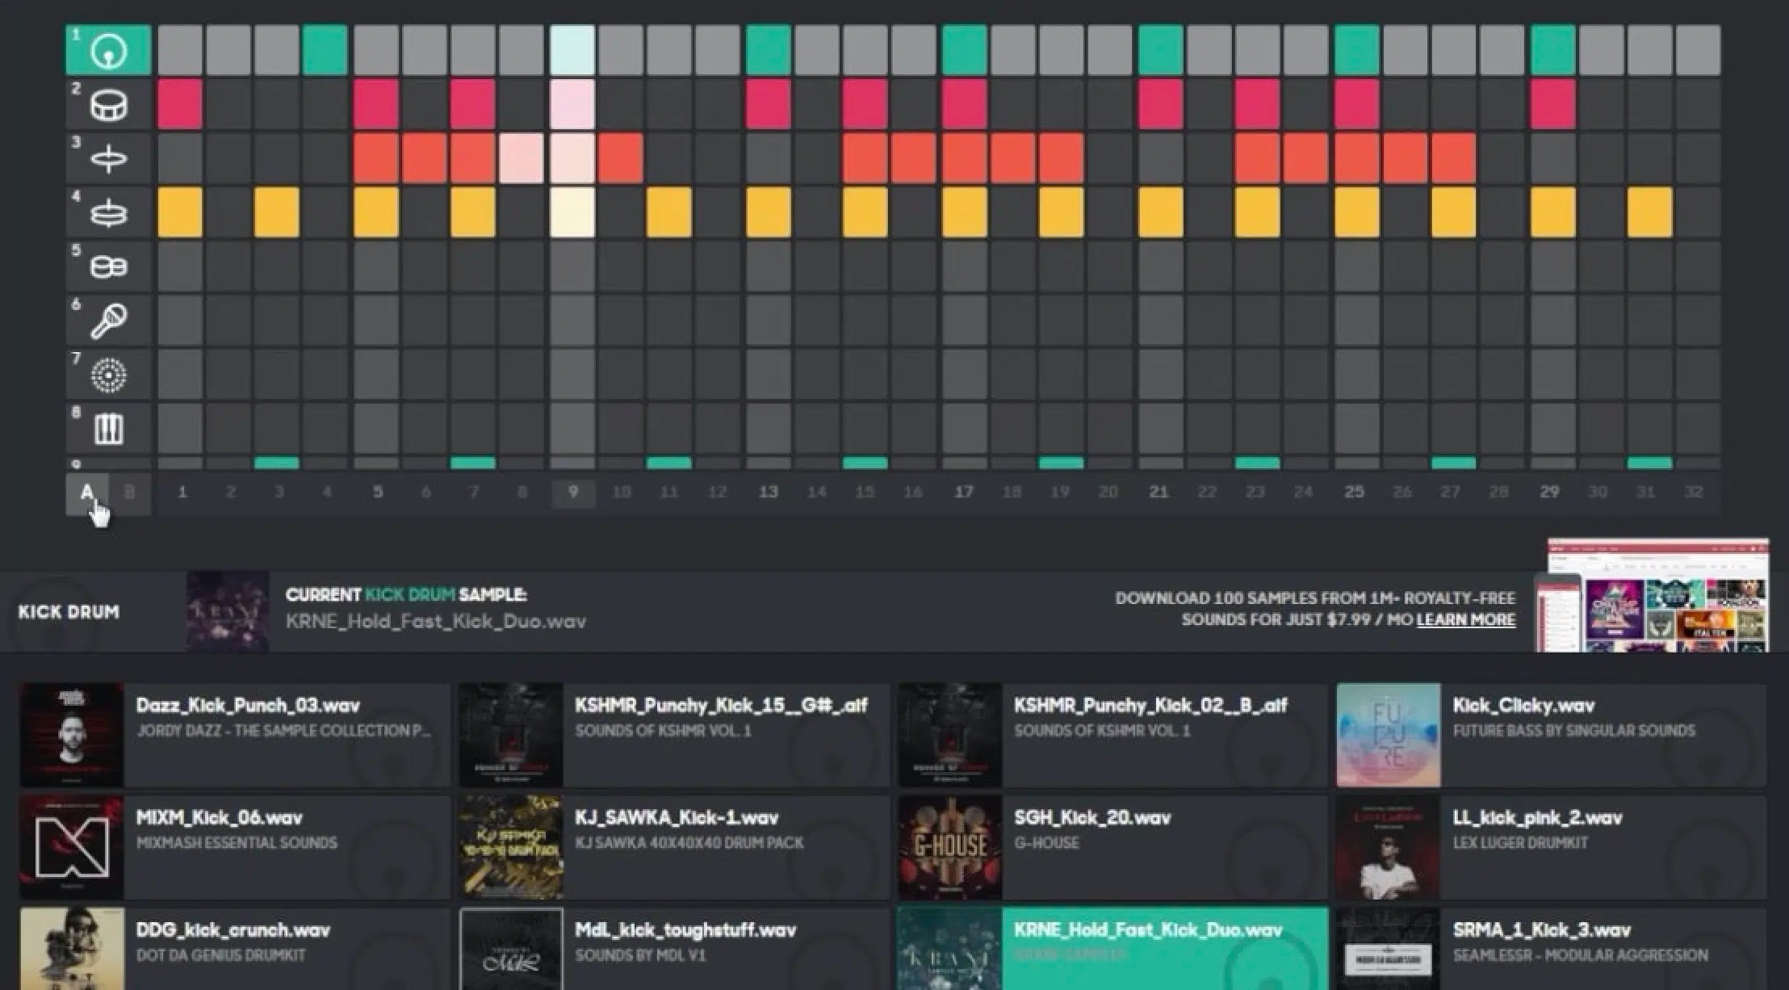Click the G-HOUSE pack artwork thumbnail
The width and height of the screenshot is (1789, 990).
pos(951,846)
